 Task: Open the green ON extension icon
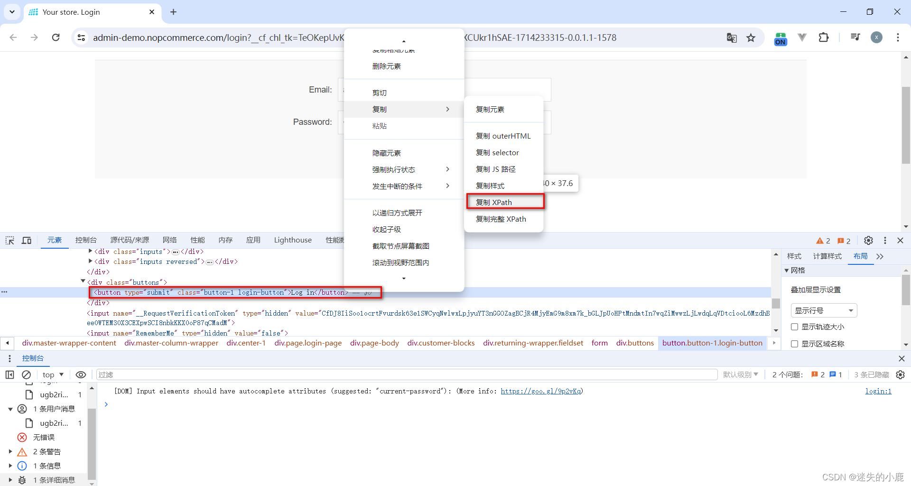pyautogui.click(x=781, y=38)
